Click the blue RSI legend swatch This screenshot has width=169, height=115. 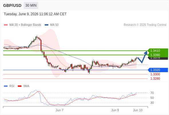coord(6,86)
